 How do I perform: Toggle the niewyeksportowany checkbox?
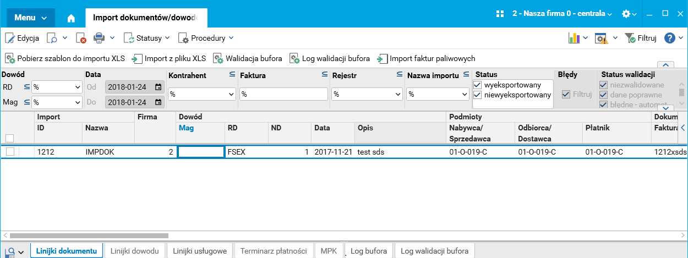point(478,95)
